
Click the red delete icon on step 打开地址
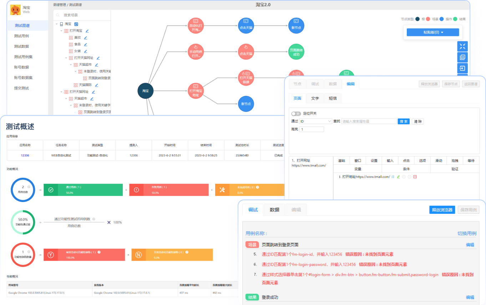pyautogui.click(x=415, y=177)
